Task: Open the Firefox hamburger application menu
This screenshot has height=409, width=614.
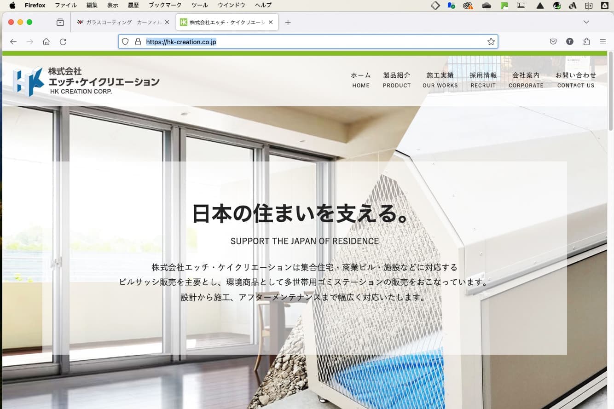Action: (603, 42)
